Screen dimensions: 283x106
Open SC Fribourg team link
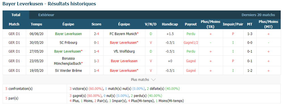coord(68,43)
